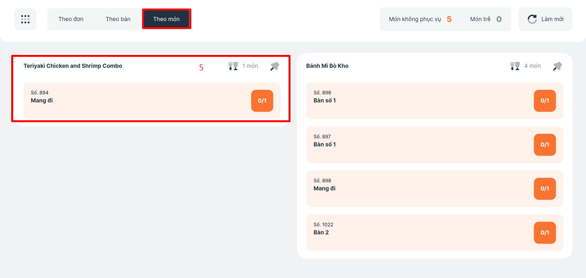Click cutlery icon on Bánh Mì Bò Kho card
This screenshot has width=586, height=278.
click(x=515, y=66)
